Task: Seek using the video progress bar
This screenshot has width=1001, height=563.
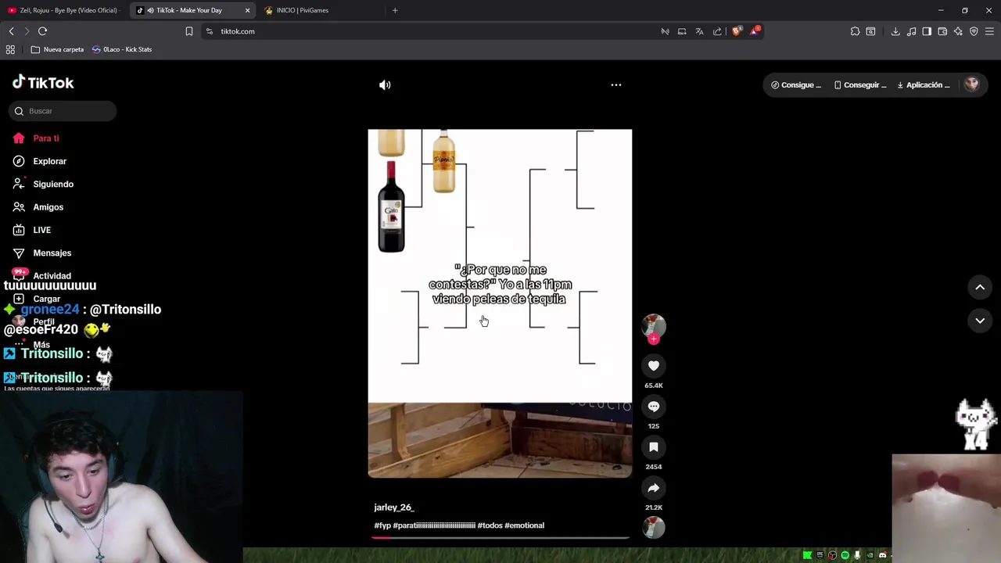Action: [500, 538]
